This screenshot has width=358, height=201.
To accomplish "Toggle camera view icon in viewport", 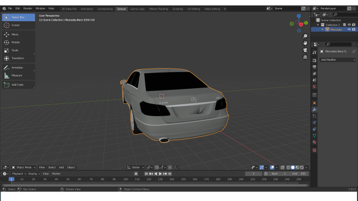I will 305,50.
